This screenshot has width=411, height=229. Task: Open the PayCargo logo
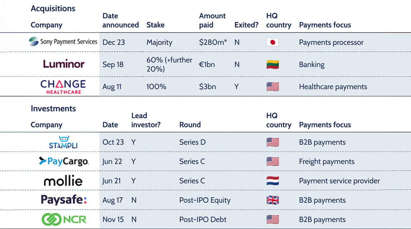pyautogui.click(x=64, y=161)
